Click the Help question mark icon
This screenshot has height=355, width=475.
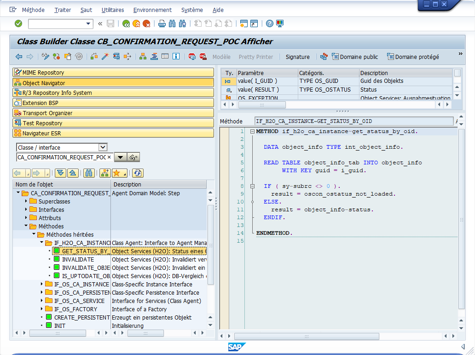click(270, 23)
